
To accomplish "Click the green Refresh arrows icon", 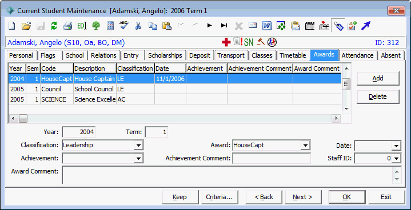I will click(54, 26).
